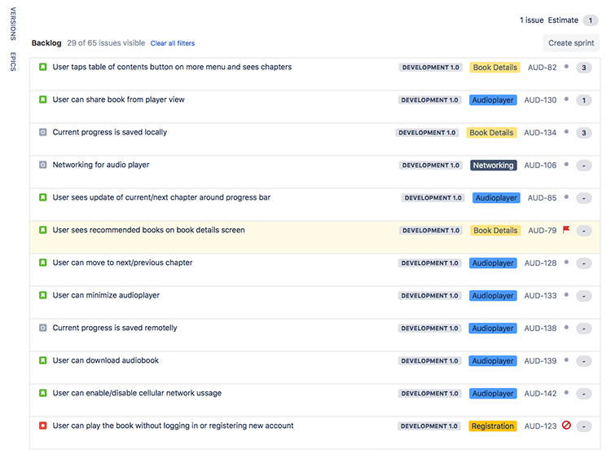The width and height of the screenshot is (611, 450).
Task: Click story icon of cellular network ussage issue
Action: pos(43,393)
